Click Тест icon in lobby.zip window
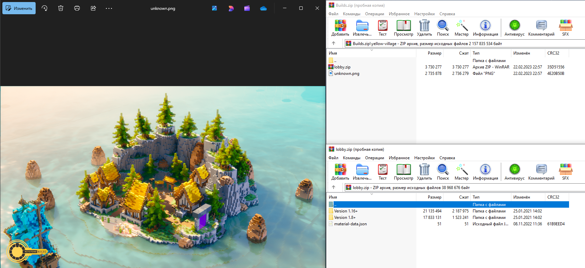 click(x=382, y=172)
